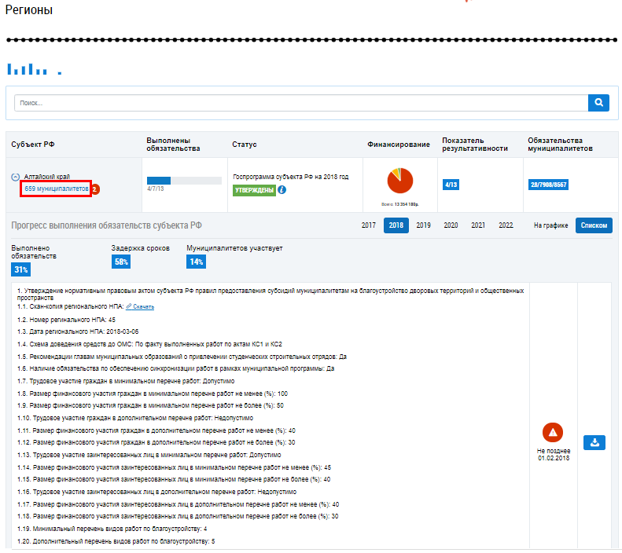The image size is (622, 553).
Task: Select the 2022 year tab
Action: click(506, 225)
